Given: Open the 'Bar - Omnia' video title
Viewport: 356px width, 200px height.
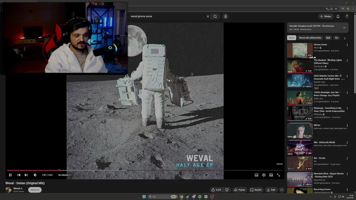Looking at the screenshot, I should coord(320,158).
